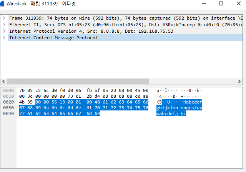Viewport: 246px width, 172px height.
Task: Click ASCII text 'ghijklmn' in row 0030
Action: 167,108
